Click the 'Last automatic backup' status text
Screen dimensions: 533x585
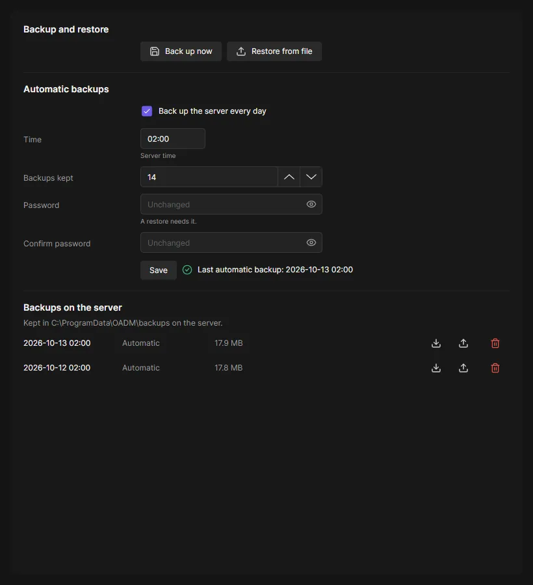(x=275, y=270)
